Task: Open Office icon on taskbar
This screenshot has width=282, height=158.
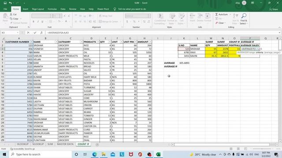Action: 140,154
